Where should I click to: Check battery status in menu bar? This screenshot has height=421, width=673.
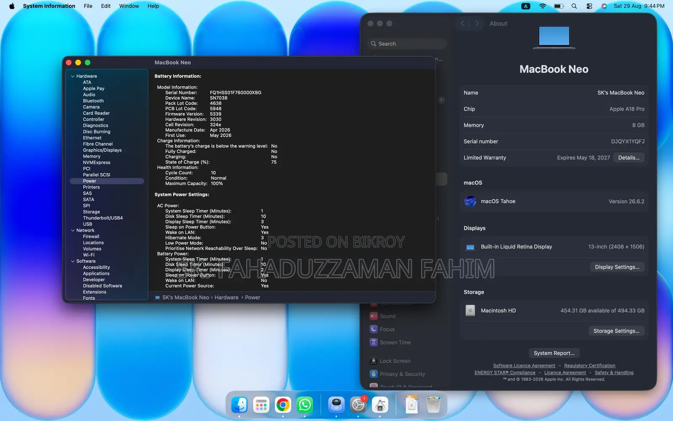559,6
